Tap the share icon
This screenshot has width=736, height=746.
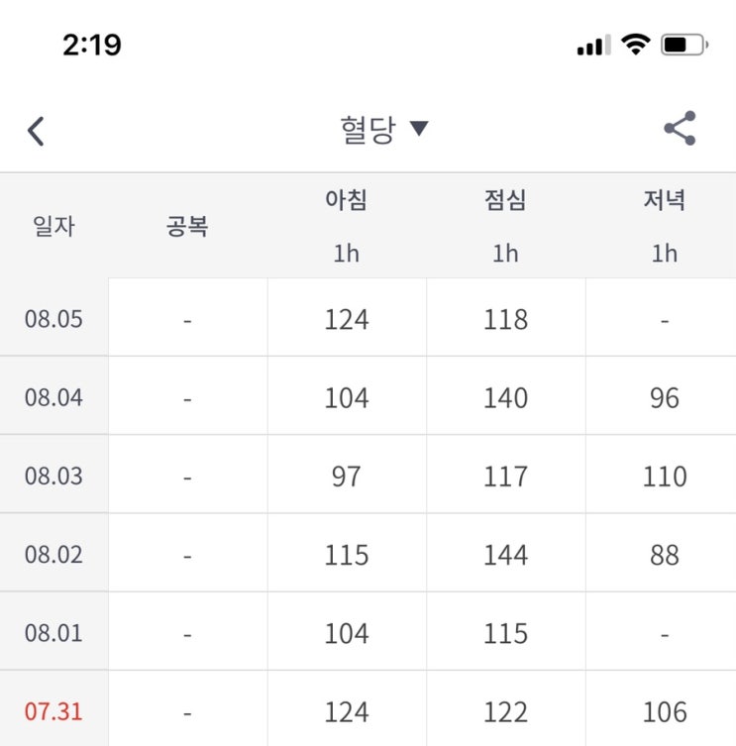(x=680, y=129)
